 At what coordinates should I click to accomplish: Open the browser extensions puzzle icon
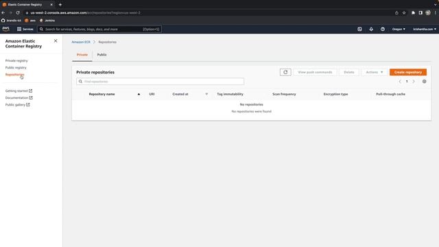pos(413,13)
